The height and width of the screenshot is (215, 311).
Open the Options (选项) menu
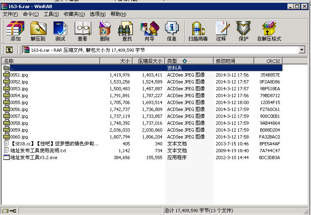click(x=98, y=14)
